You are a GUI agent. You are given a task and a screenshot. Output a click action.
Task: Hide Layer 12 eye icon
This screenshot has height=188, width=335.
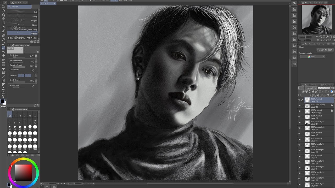tap(299, 145)
